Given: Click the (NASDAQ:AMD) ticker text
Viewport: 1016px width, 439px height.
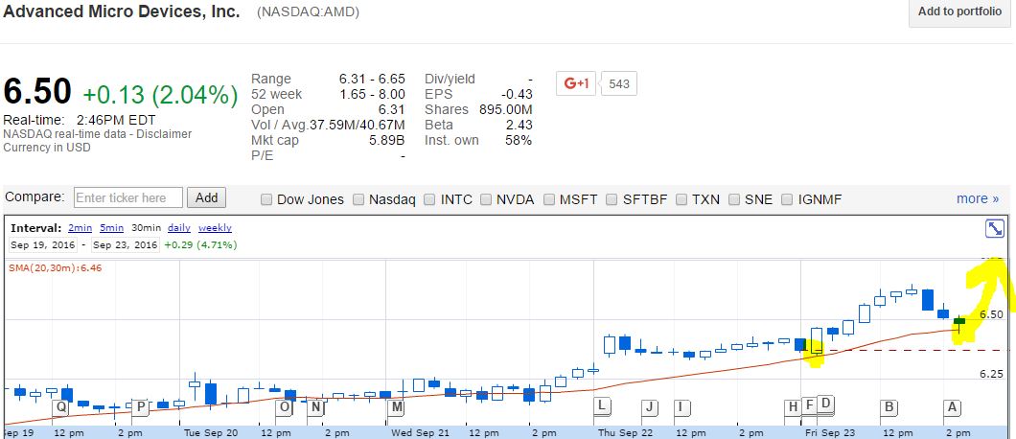Looking at the screenshot, I should [309, 12].
